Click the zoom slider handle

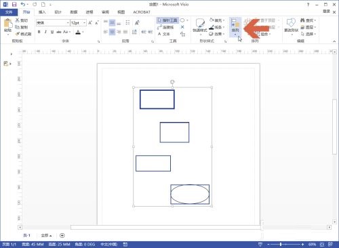[281, 244]
